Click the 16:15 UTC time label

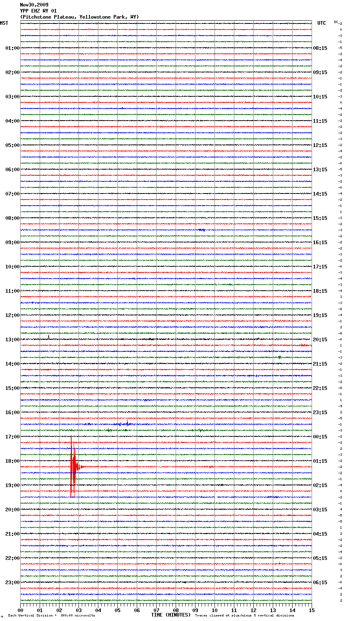[320, 242]
